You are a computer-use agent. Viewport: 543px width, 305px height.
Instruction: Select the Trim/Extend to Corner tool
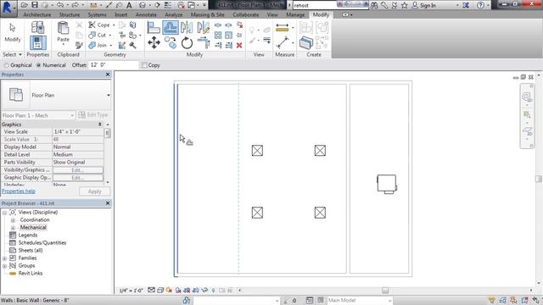click(x=204, y=43)
